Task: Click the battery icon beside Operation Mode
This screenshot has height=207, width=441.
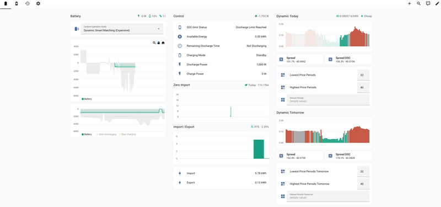Action: point(76,29)
